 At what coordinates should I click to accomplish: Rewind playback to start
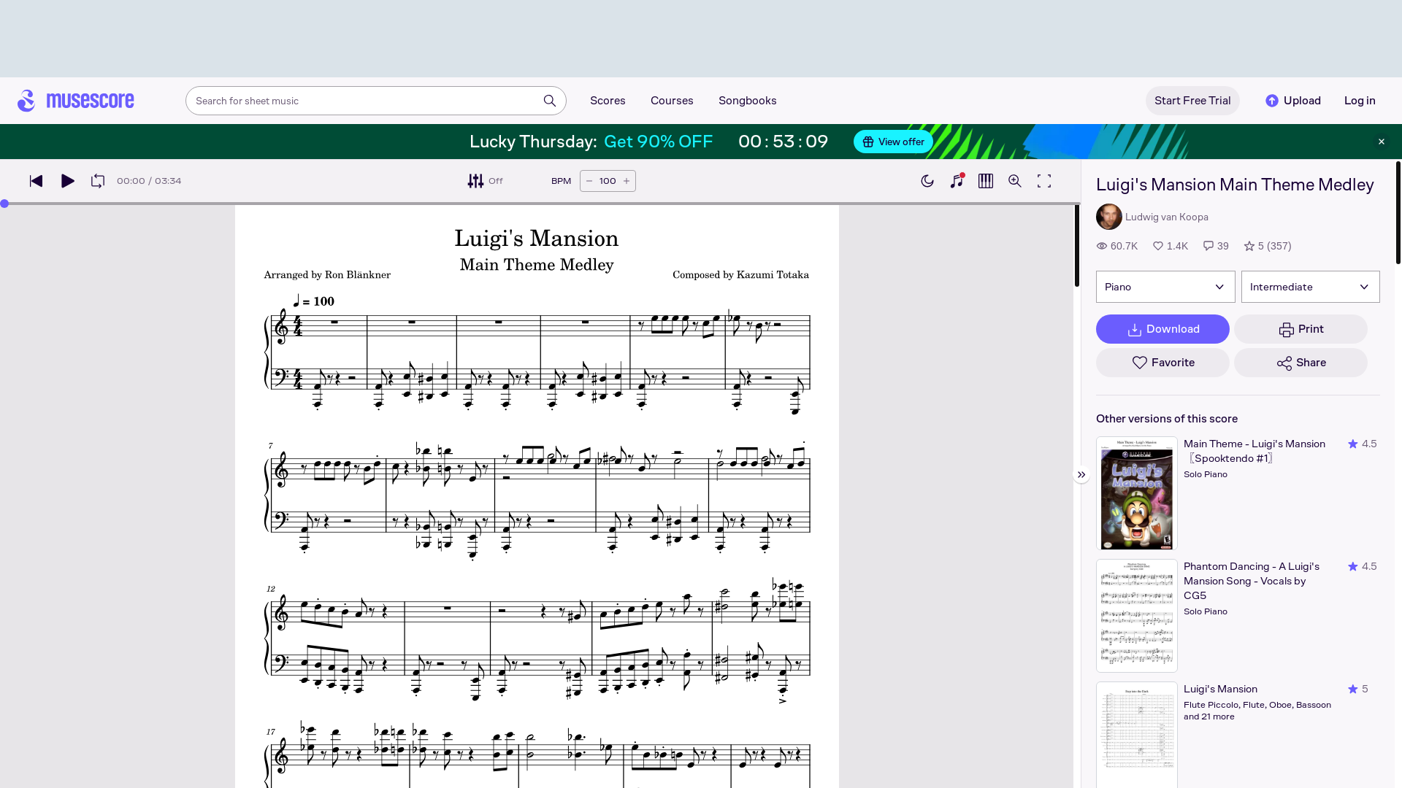click(x=36, y=181)
